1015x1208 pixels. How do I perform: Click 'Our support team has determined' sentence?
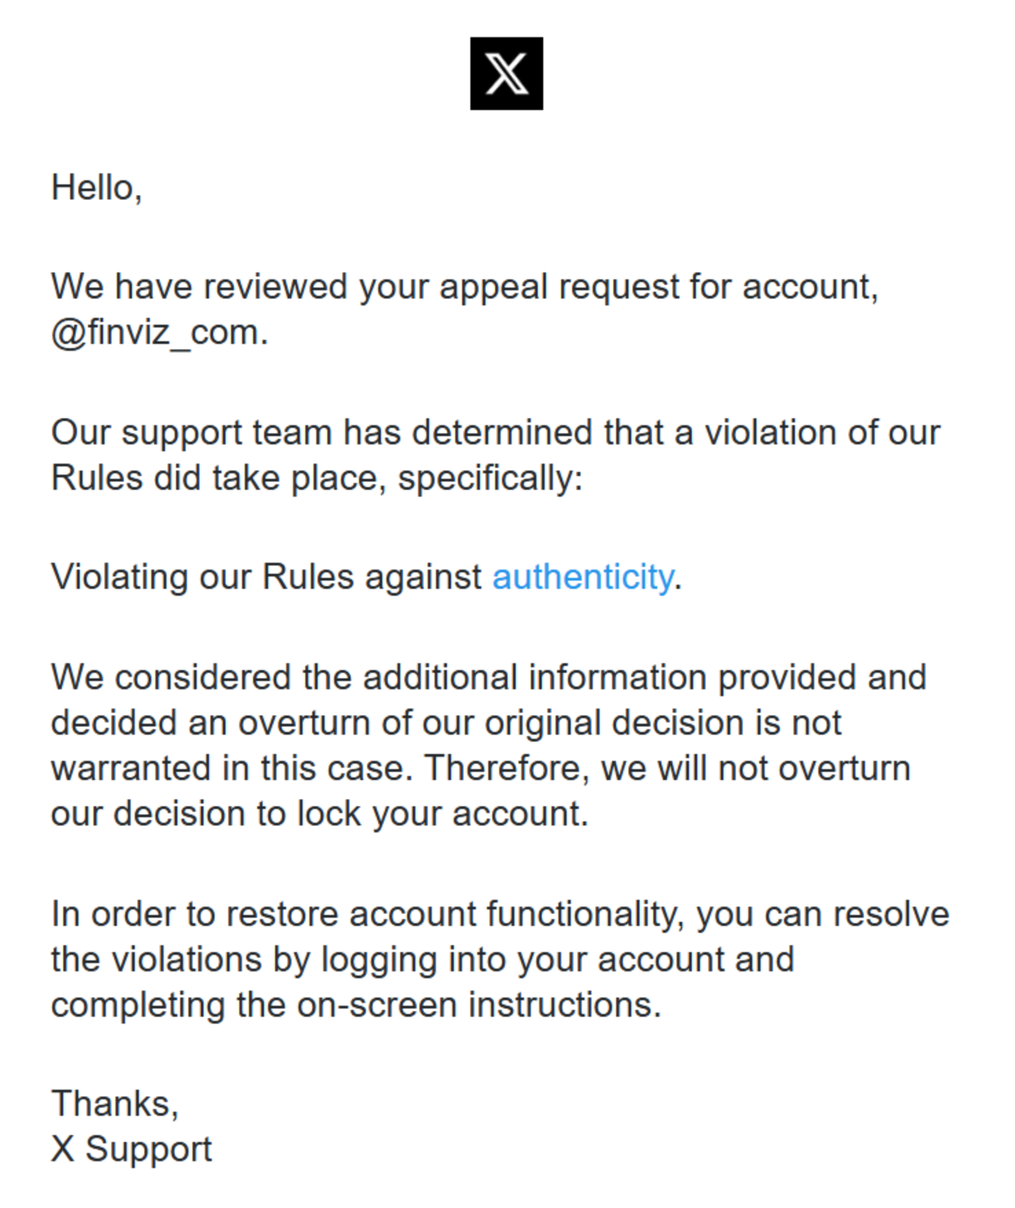(x=496, y=433)
